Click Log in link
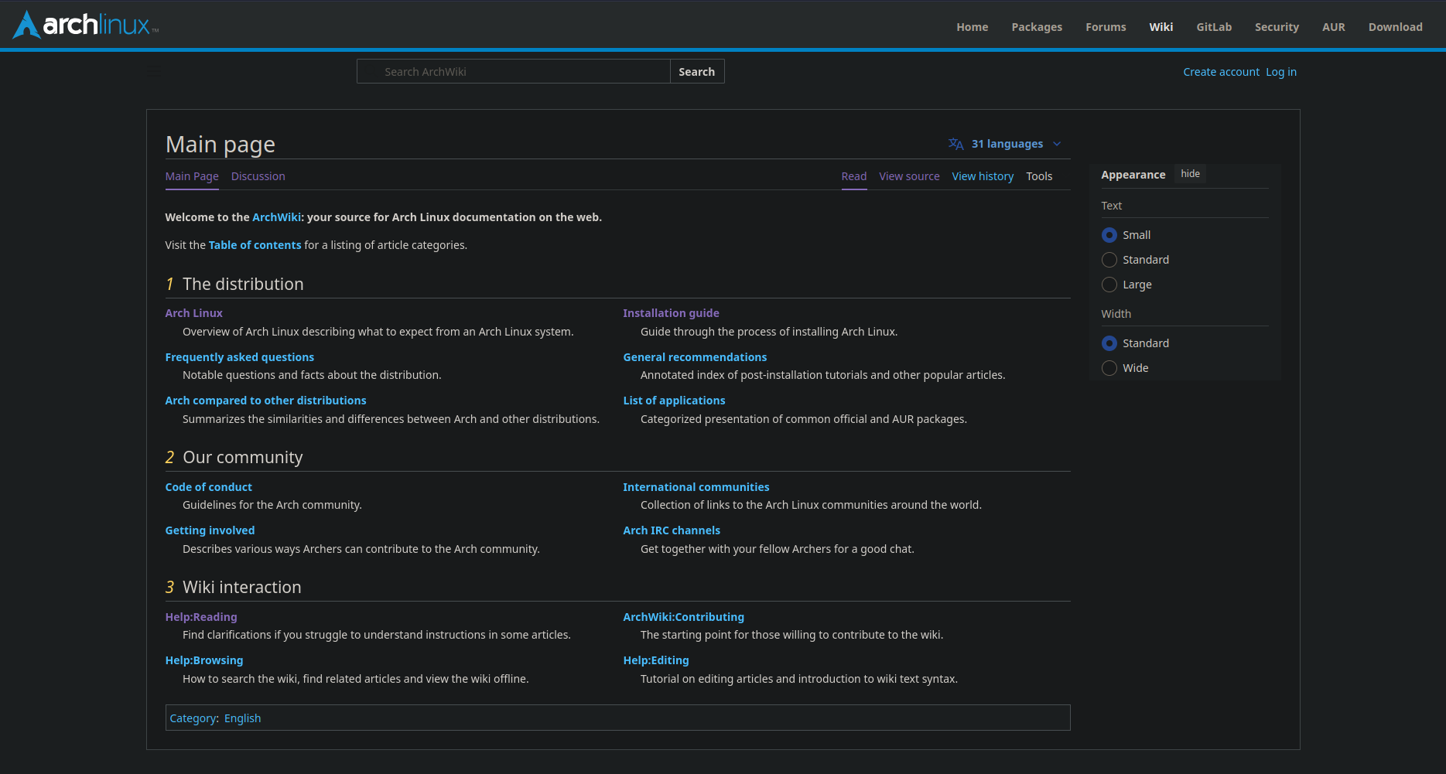The height and width of the screenshot is (774, 1446). pyautogui.click(x=1281, y=72)
